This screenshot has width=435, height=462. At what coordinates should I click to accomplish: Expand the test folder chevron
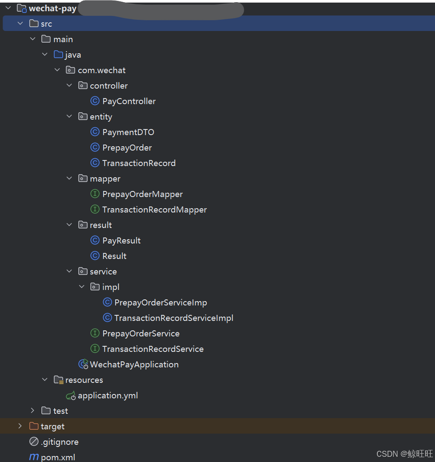[x=33, y=410]
